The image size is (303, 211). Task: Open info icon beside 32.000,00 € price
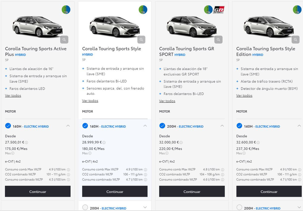[181, 142]
